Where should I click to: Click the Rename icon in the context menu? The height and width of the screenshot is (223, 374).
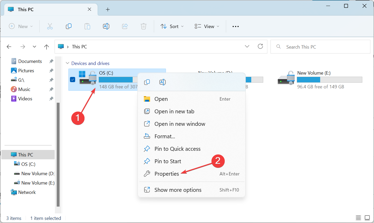click(163, 82)
